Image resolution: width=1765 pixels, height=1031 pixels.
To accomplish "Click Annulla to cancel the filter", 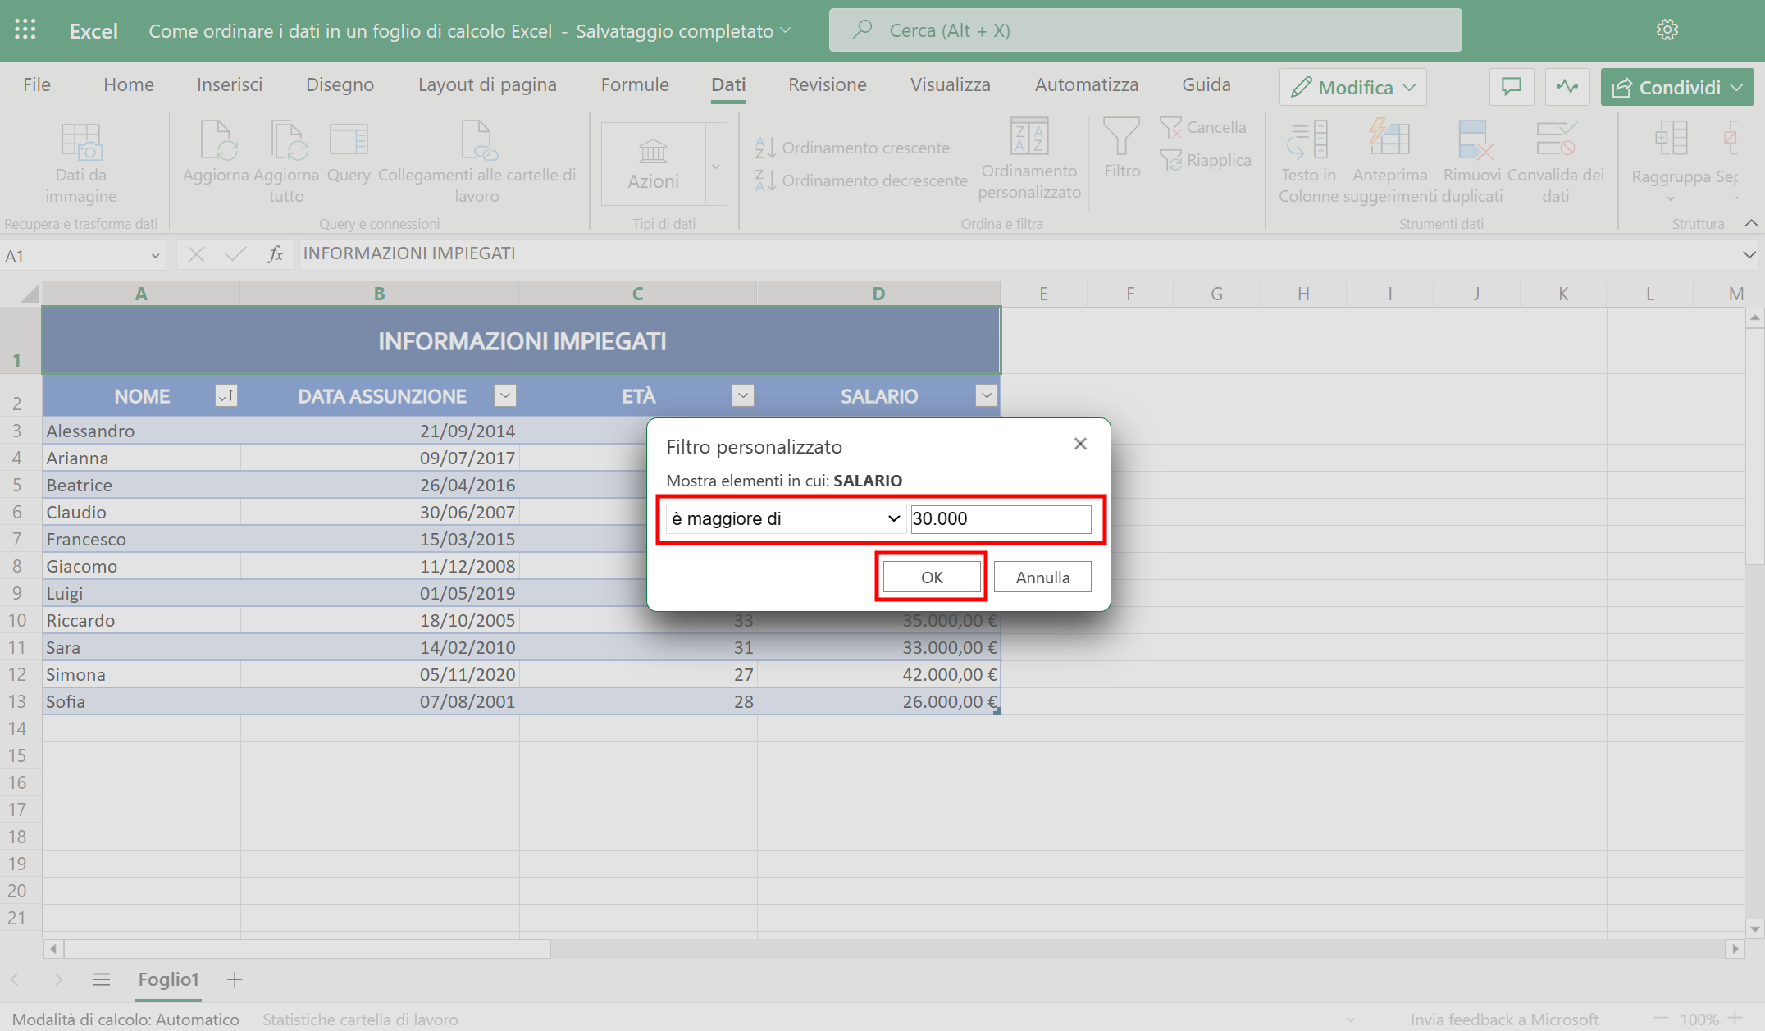I will [x=1042, y=577].
